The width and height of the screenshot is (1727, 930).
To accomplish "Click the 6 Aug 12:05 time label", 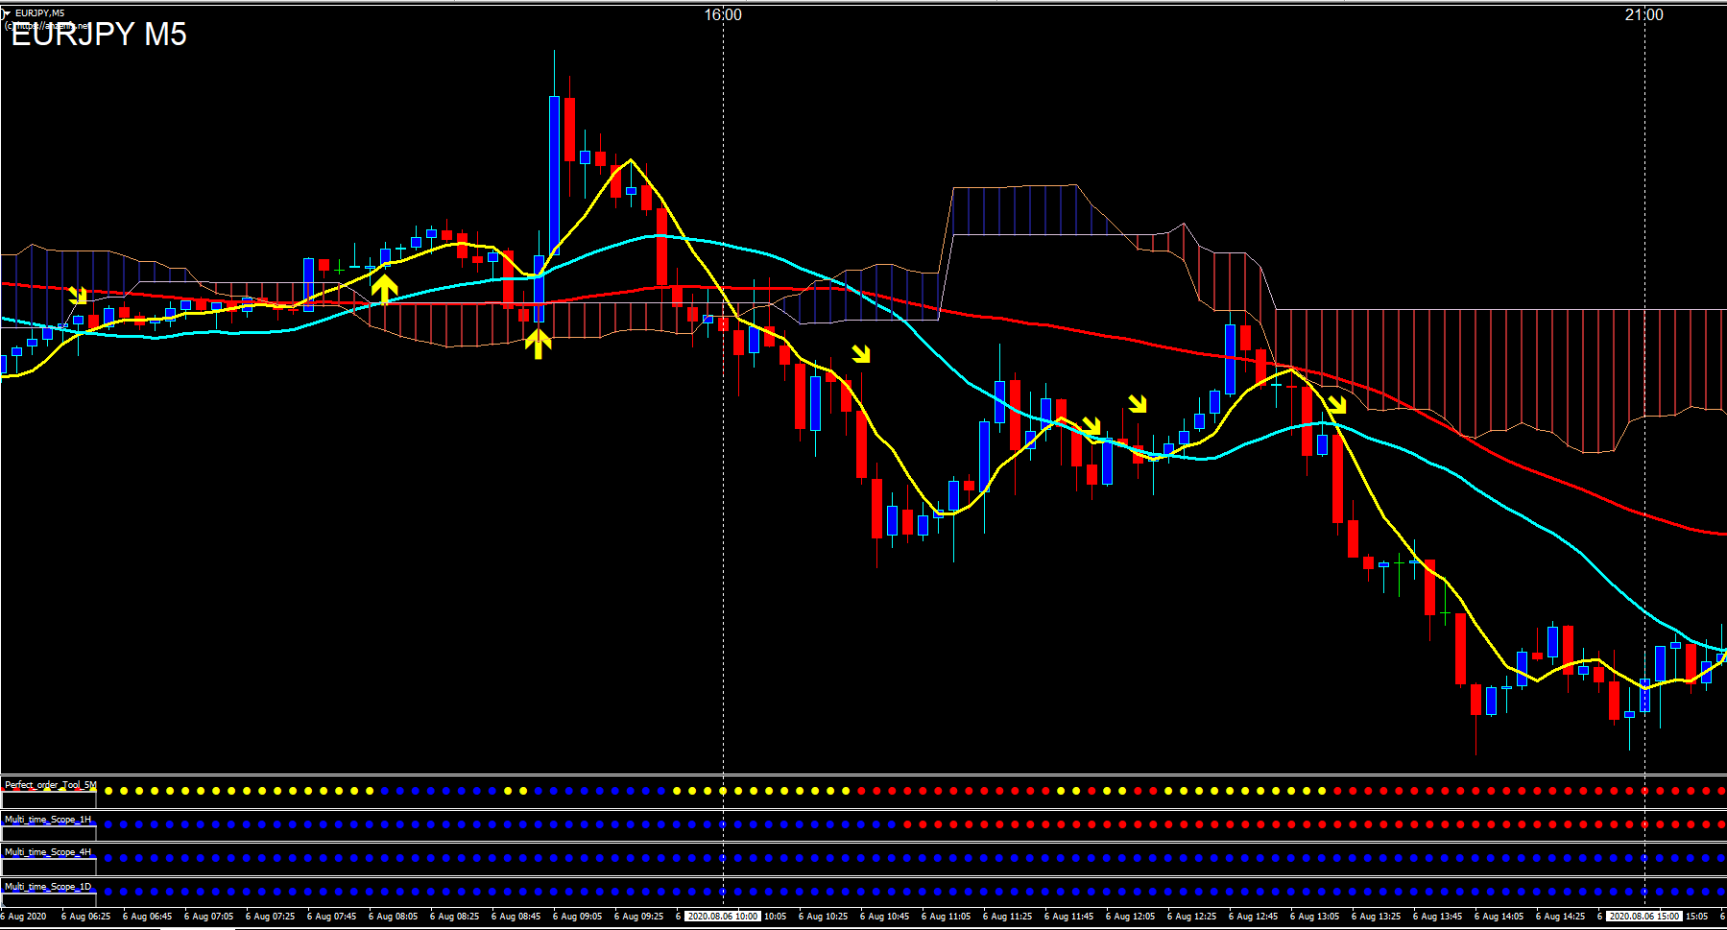I will (1133, 917).
